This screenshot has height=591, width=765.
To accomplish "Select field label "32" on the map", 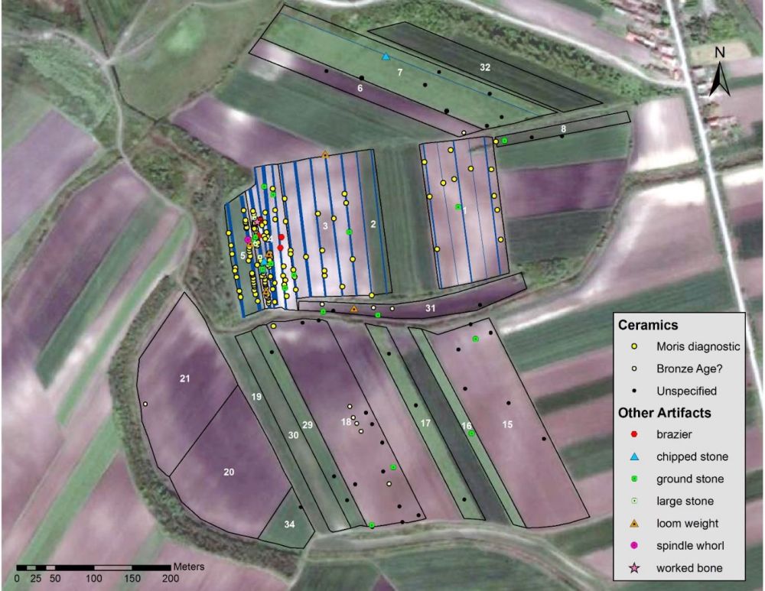I will (484, 67).
